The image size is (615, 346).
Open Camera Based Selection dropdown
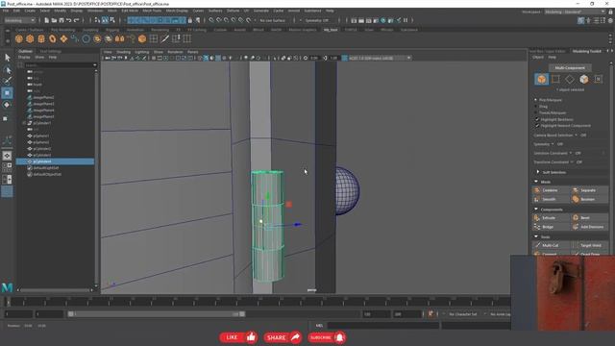[576, 135]
